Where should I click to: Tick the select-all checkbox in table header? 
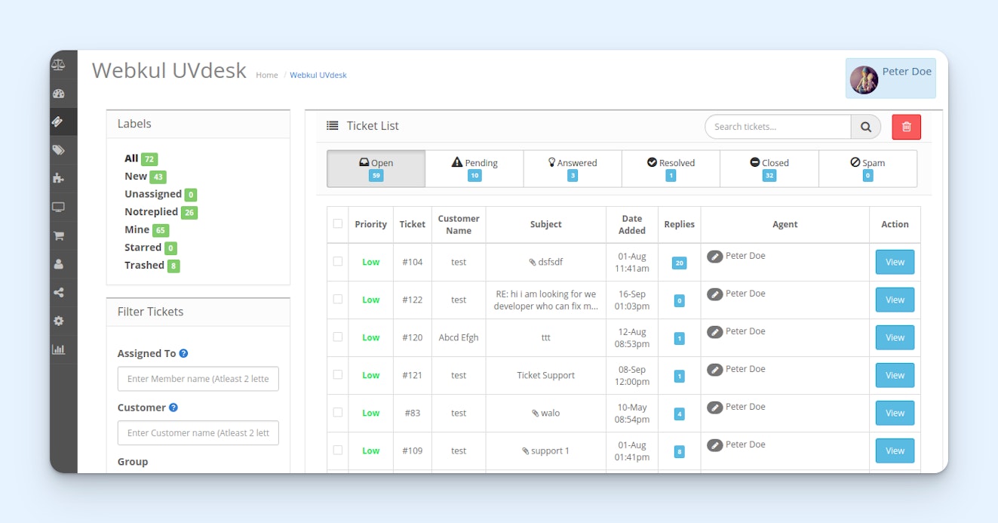click(337, 223)
